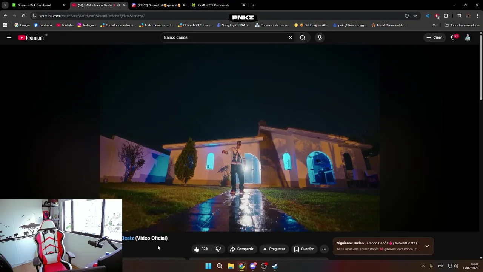Open the Get Emoji bookmark
483x272 pixels.
pyautogui.click(x=311, y=25)
